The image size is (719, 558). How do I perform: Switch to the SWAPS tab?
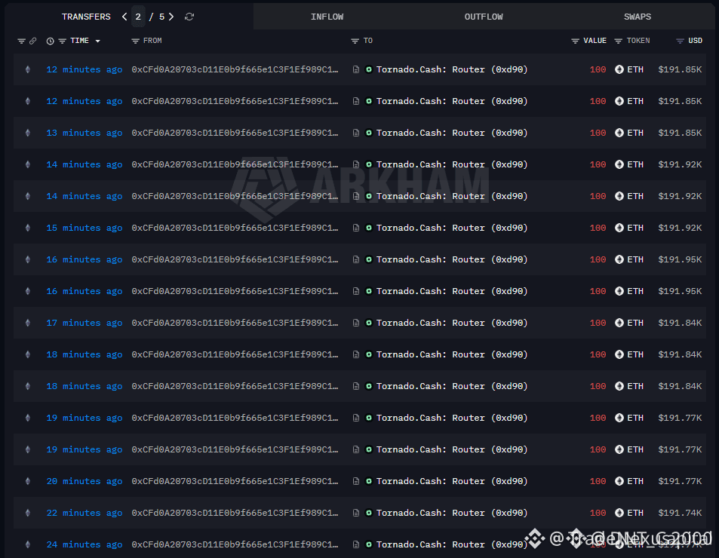638,17
